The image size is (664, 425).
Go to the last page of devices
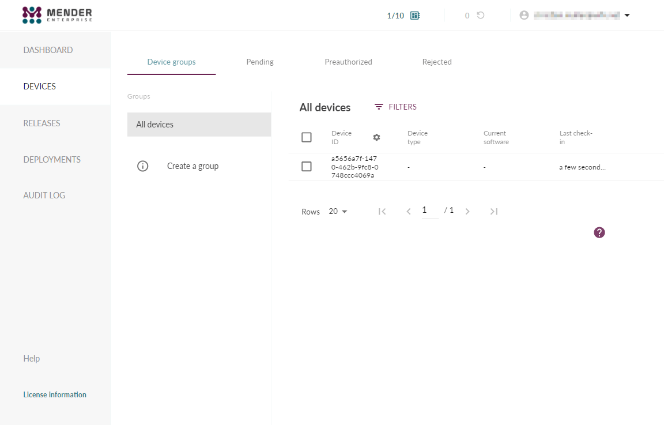point(493,212)
